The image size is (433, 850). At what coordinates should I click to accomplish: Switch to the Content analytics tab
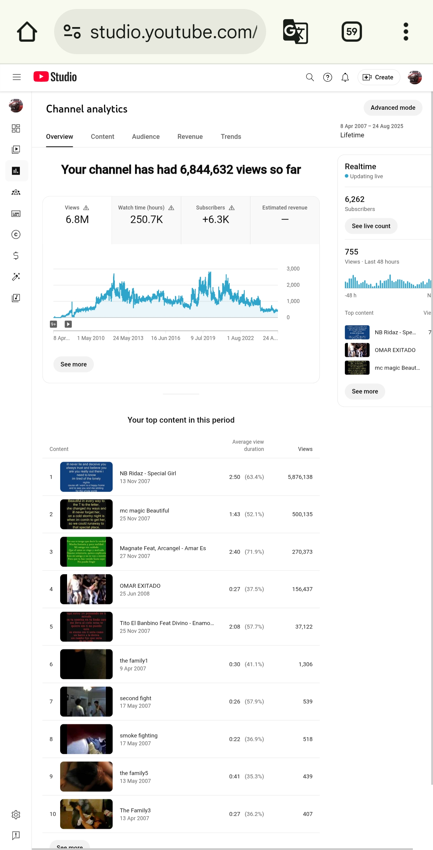(102, 137)
